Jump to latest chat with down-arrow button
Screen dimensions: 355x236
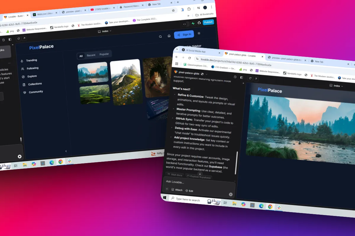pos(200,174)
